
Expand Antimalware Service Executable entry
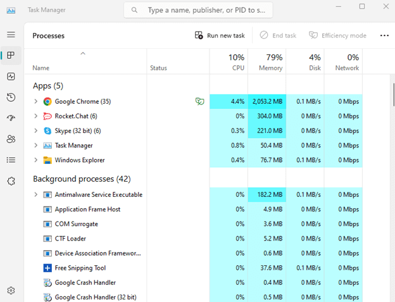36,194
